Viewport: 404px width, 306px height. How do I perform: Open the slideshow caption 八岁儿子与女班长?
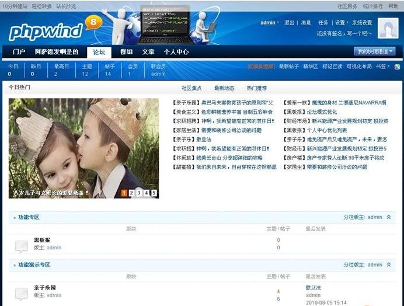pyautogui.click(x=51, y=193)
